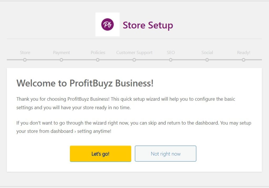Go to the Policies step label

[x=98, y=53]
